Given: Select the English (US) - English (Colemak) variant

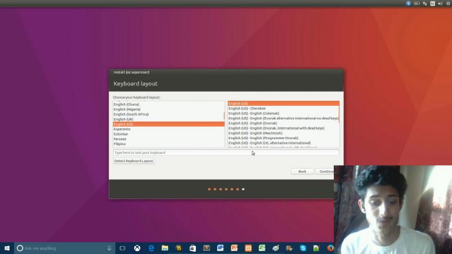Looking at the screenshot, I should click(283, 113).
